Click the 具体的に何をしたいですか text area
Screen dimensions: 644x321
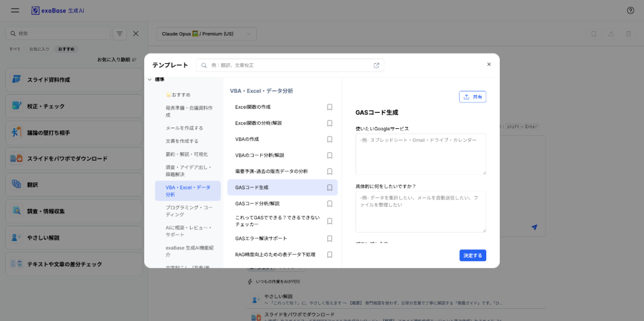421,211
